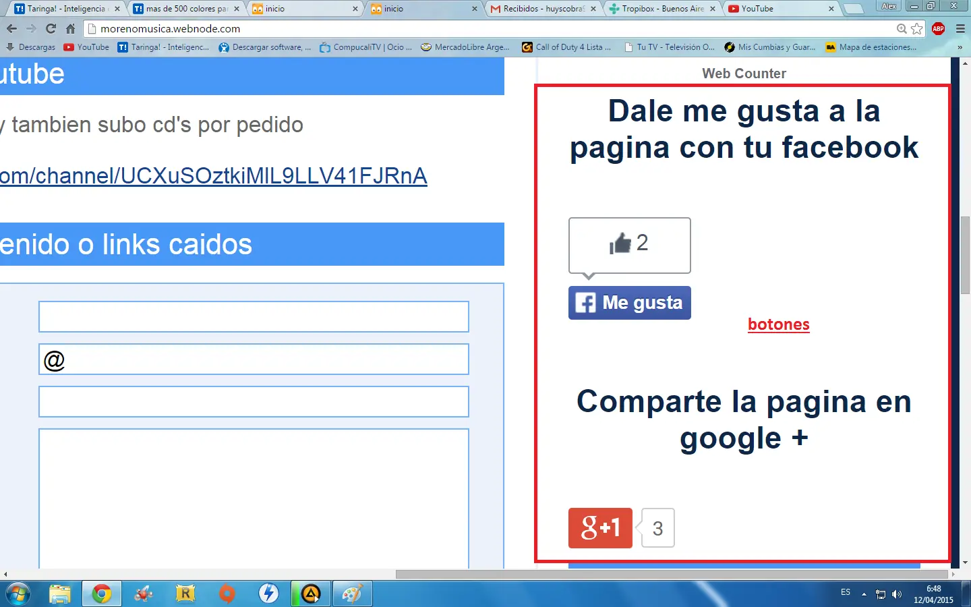Show hidden system tray icons

pyautogui.click(x=864, y=594)
